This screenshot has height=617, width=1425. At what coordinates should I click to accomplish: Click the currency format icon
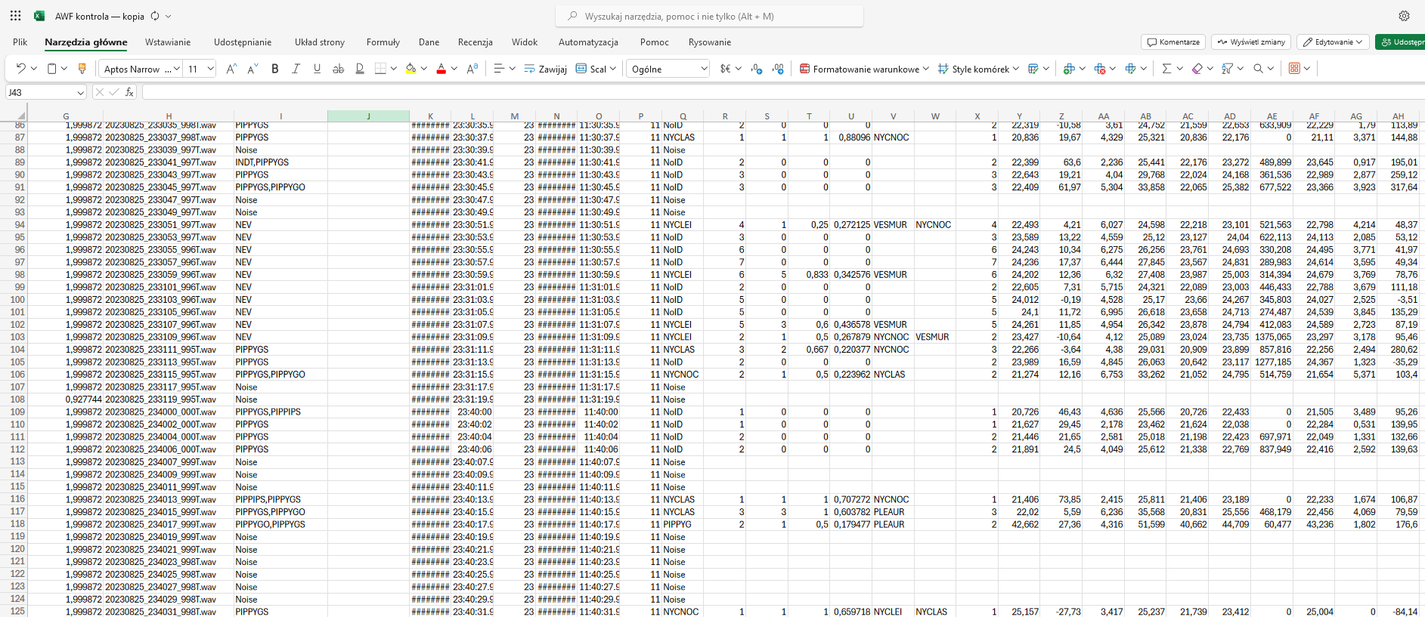726,69
